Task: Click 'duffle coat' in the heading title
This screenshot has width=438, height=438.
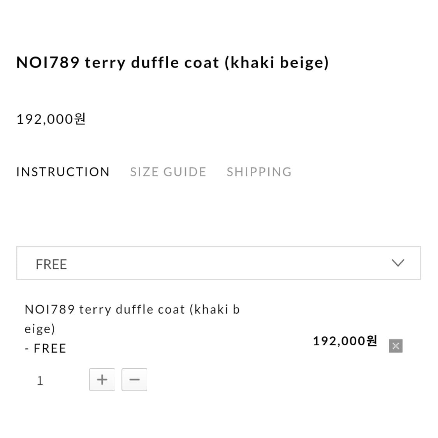Action: (175, 62)
